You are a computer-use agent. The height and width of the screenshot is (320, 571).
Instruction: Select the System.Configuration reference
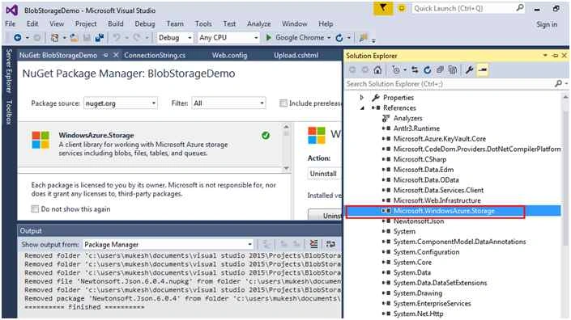pos(426,252)
